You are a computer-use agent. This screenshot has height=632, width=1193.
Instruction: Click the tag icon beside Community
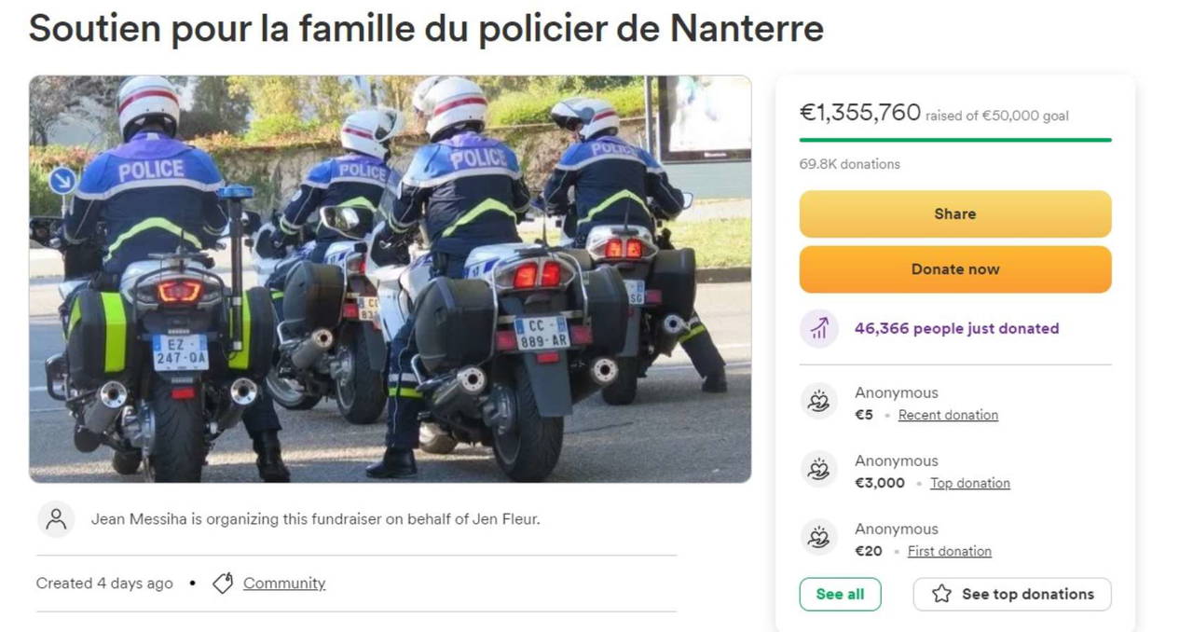[222, 584]
